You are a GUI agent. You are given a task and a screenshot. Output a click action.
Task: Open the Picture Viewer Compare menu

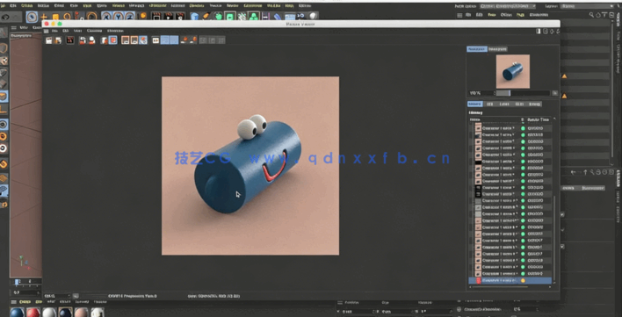click(94, 31)
